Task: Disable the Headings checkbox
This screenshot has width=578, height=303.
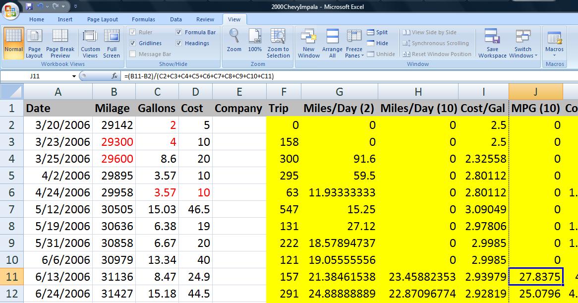Action: click(x=179, y=43)
